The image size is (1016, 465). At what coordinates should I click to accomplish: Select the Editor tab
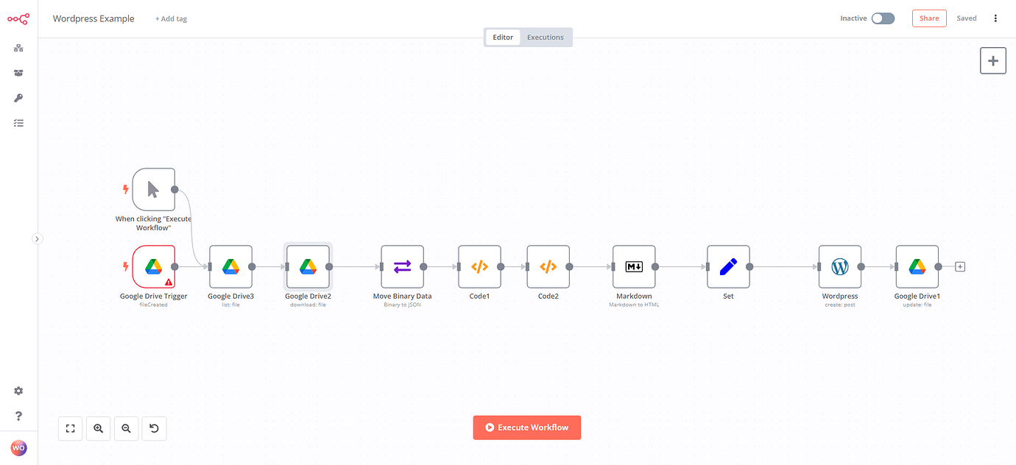(503, 37)
